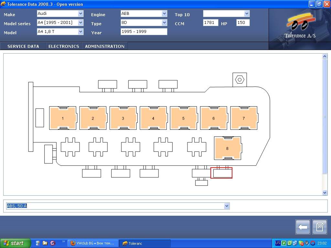Click the hexagonal bolt symbol in diagram
The height and width of the screenshot is (248, 331).
240,79
